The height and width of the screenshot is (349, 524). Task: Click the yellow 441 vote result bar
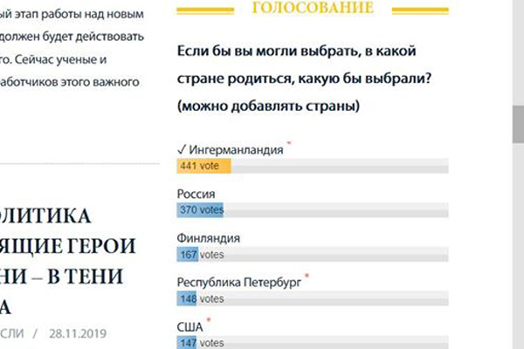(203, 167)
